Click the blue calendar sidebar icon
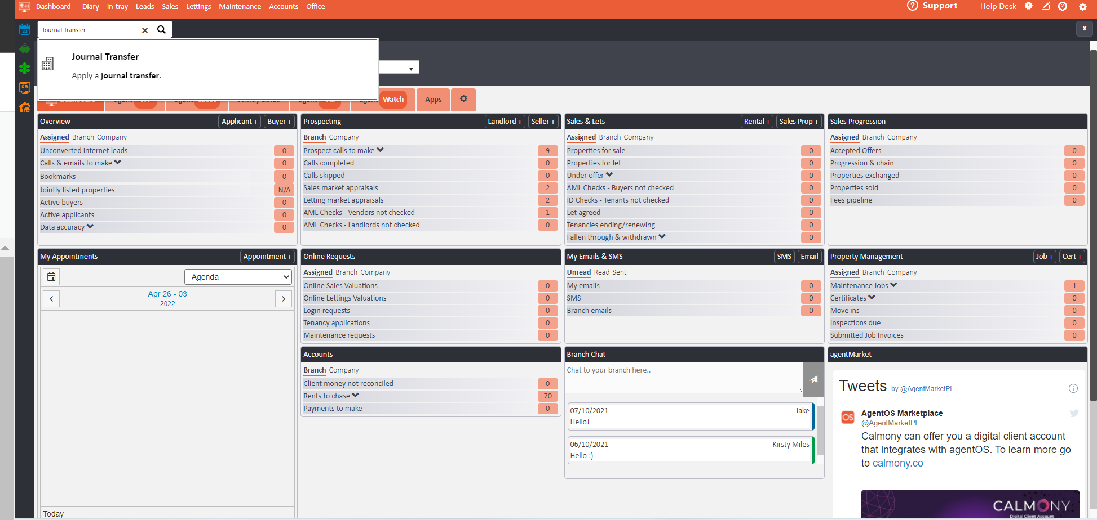 [x=25, y=29]
